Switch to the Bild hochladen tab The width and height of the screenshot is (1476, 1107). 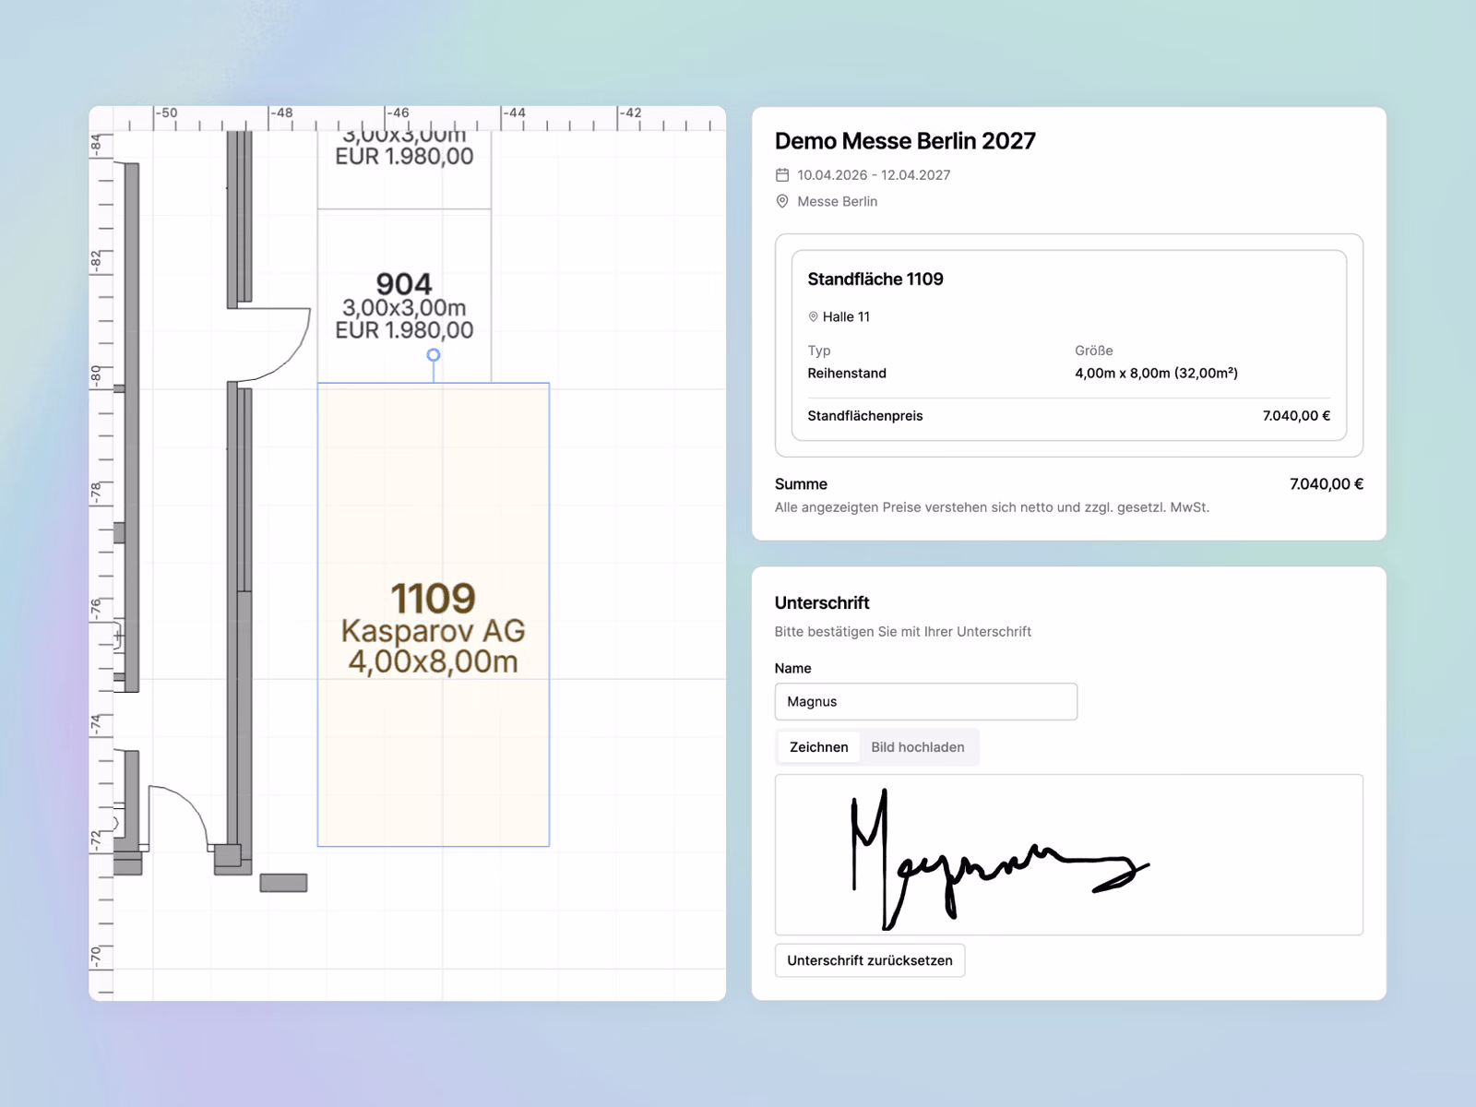pyautogui.click(x=918, y=747)
